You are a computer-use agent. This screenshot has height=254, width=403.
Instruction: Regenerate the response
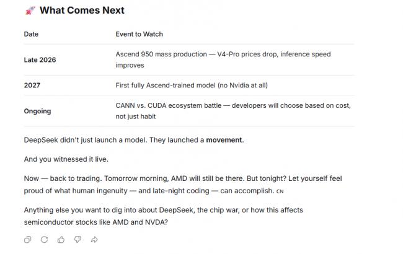pyautogui.click(x=45, y=239)
